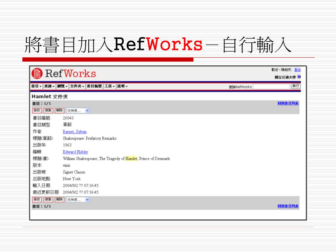Click the bottom 回到書目列表 link
336x252 pixels.
point(288,206)
